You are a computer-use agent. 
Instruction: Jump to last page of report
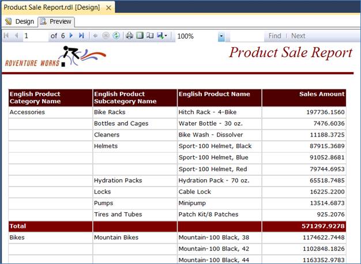coord(81,36)
